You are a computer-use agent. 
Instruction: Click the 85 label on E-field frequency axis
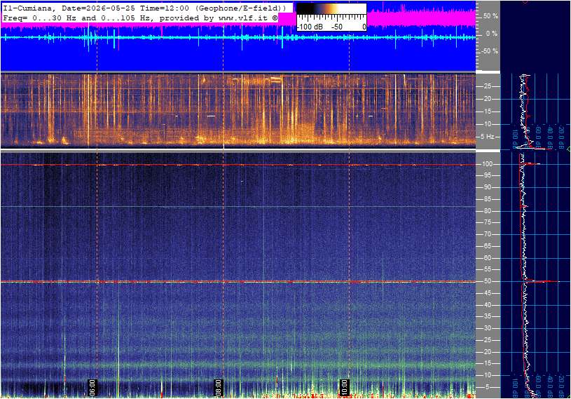pos(487,199)
